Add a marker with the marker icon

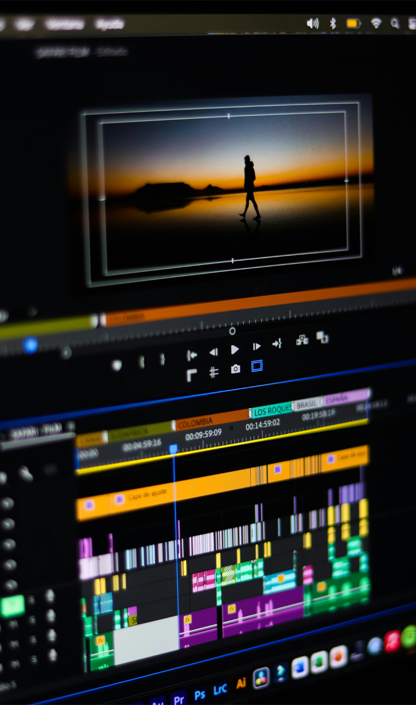tap(117, 366)
